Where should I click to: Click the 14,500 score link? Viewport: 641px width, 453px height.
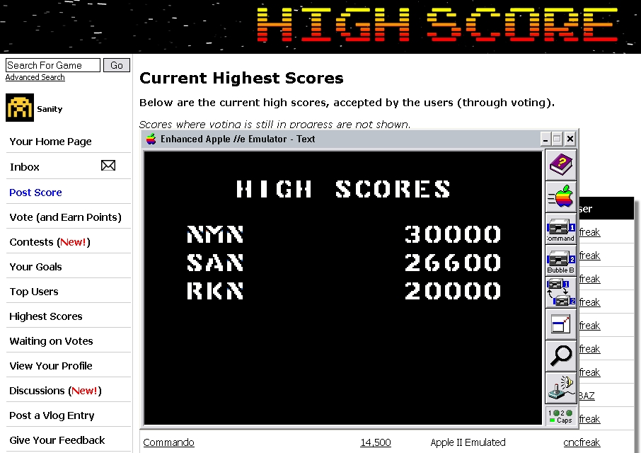[x=375, y=442]
